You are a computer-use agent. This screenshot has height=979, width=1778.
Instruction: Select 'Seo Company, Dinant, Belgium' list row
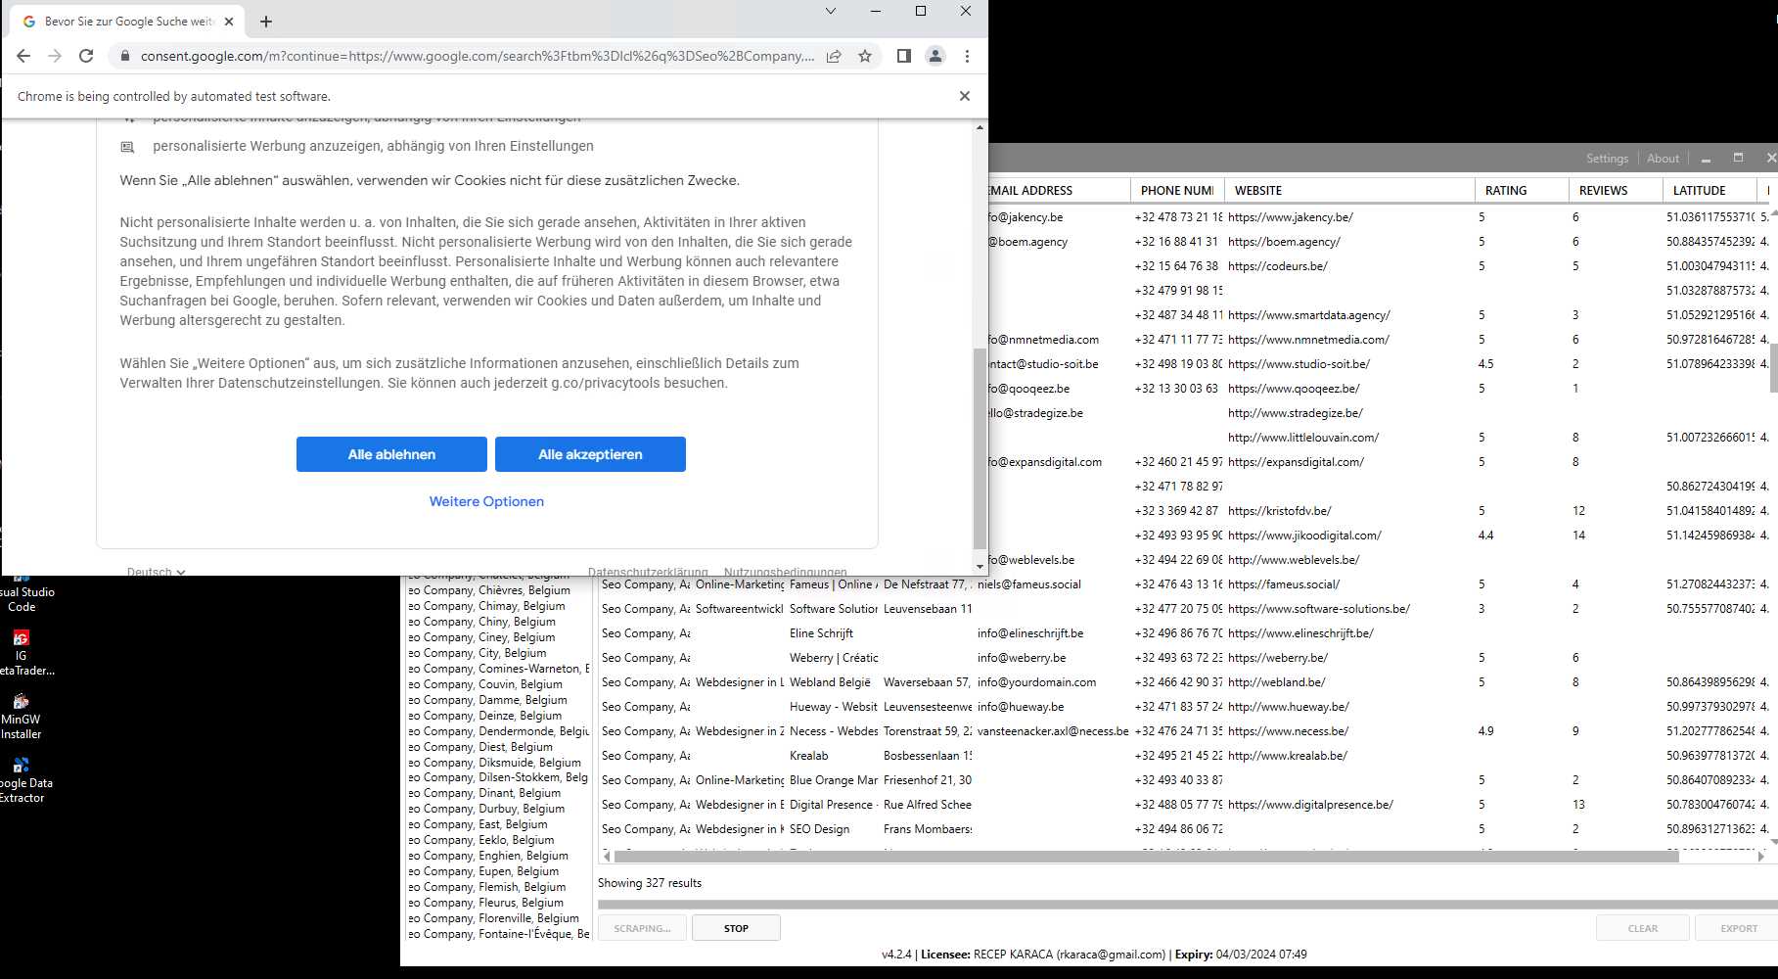pyautogui.click(x=497, y=793)
